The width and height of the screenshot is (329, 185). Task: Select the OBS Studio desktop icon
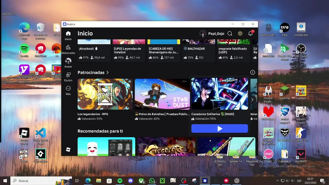(301, 51)
